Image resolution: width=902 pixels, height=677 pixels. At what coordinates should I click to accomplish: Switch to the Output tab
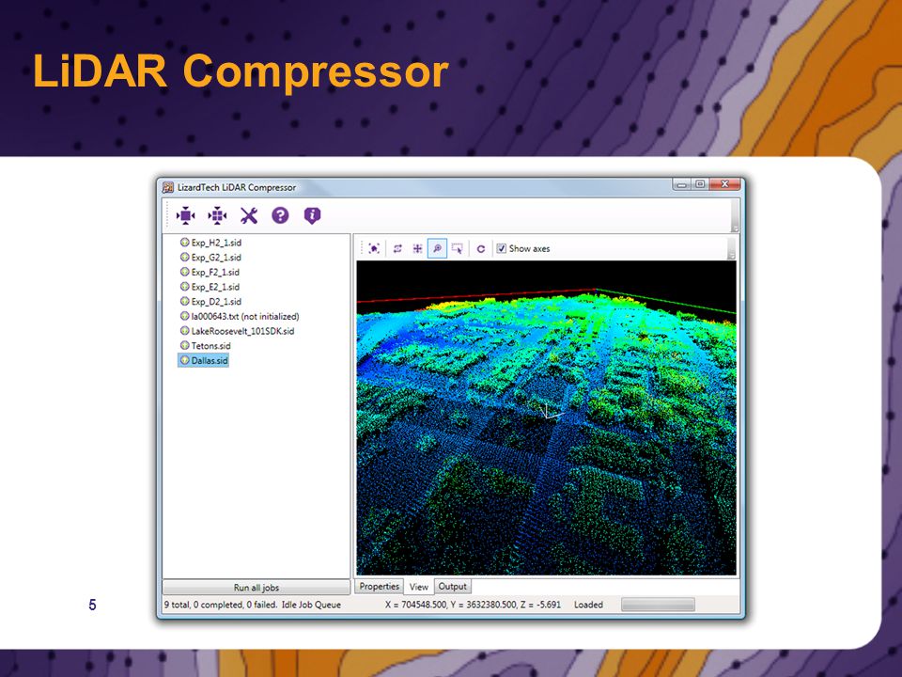click(x=452, y=586)
